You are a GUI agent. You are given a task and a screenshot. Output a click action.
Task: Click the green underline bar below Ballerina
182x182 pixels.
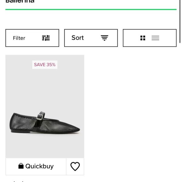(91, 9)
